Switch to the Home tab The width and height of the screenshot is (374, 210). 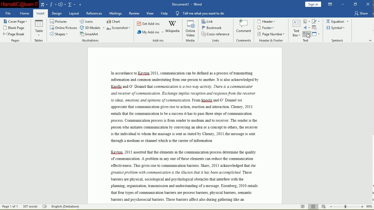[25, 13]
